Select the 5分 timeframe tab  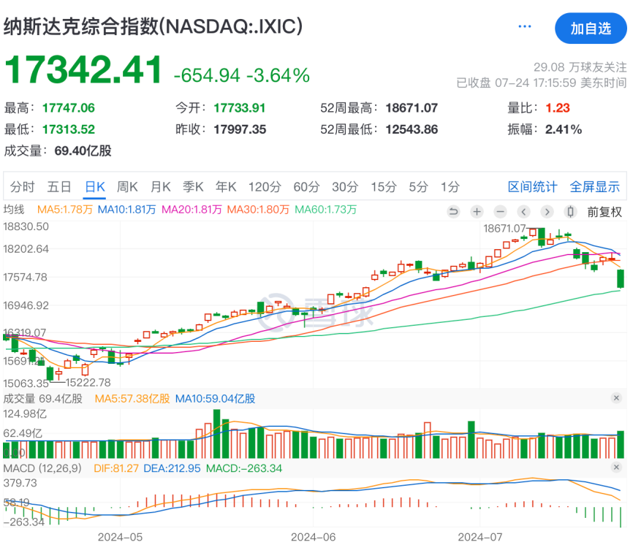point(418,187)
